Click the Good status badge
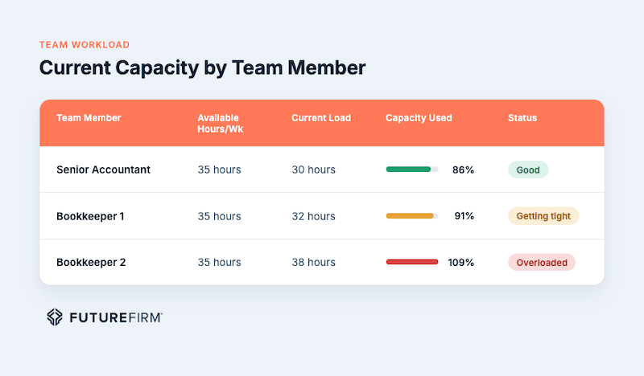This screenshot has width=644, height=376. [528, 170]
